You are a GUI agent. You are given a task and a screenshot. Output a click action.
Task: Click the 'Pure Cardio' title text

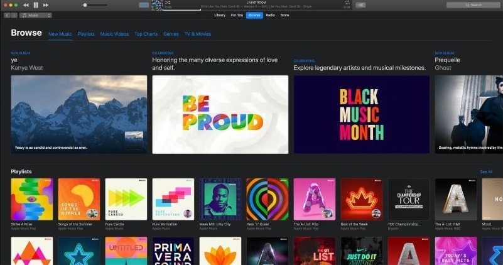pos(114,224)
